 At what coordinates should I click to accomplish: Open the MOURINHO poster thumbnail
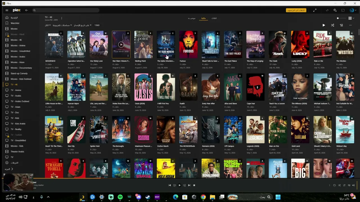pos(54,44)
